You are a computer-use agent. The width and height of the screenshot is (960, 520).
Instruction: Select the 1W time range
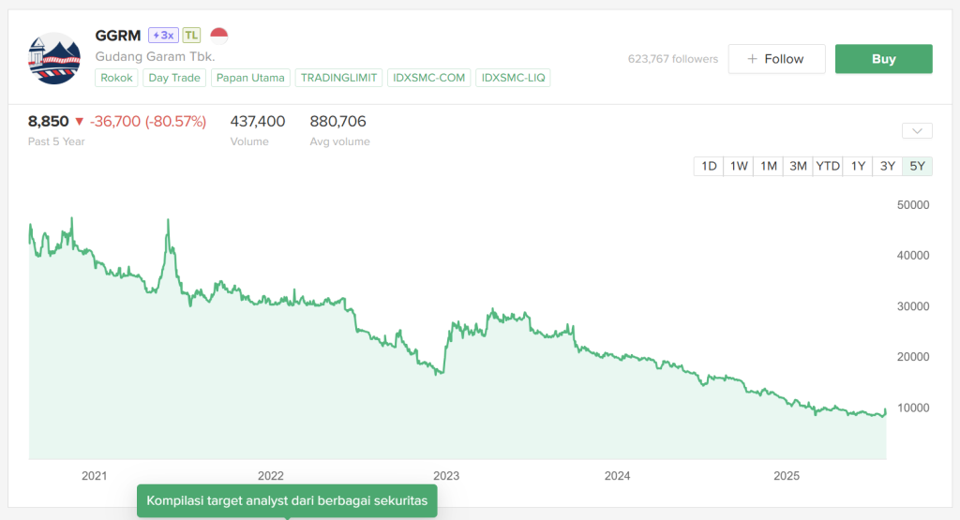point(739,167)
